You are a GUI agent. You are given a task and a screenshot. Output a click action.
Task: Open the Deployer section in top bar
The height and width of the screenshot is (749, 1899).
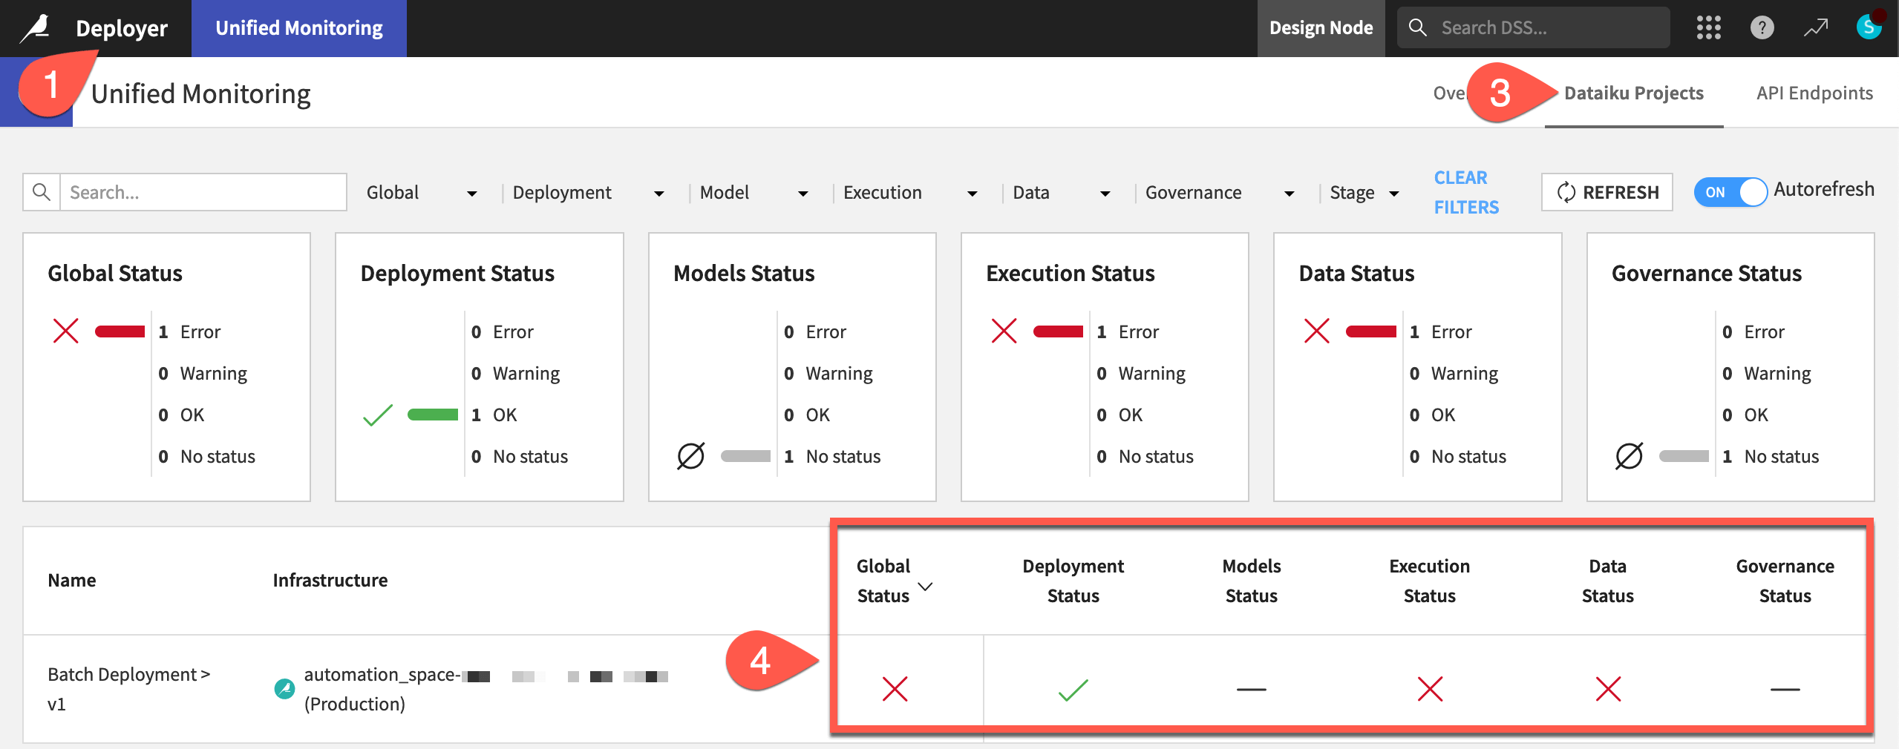coord(122,28)
